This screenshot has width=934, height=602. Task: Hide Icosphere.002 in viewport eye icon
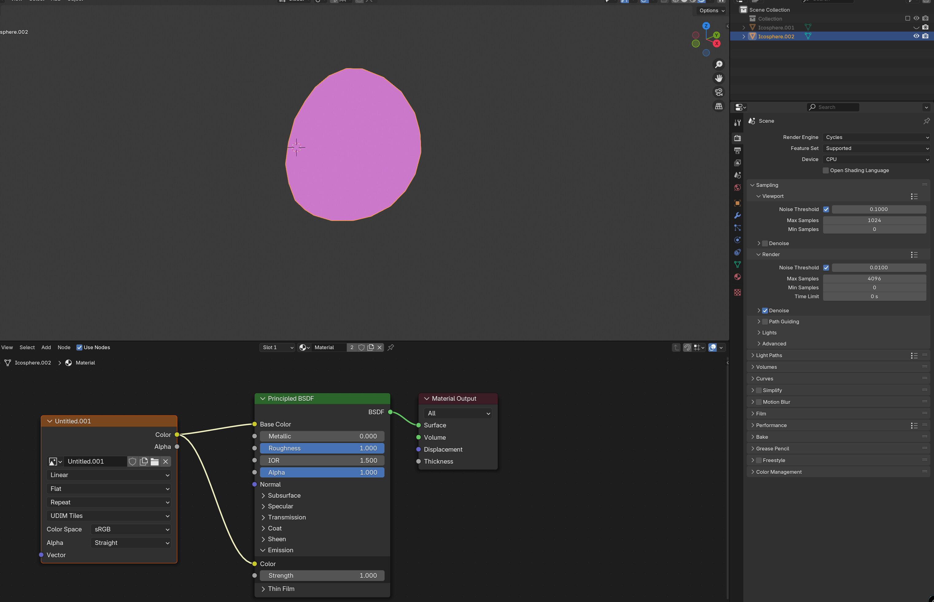pos(916,36)
